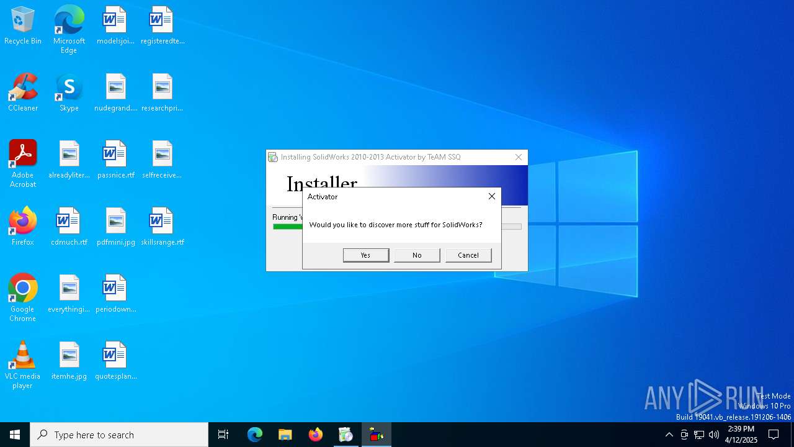Open the notification center icon
This screenshot has height=447, width=794.
click(x=774, y=435)
